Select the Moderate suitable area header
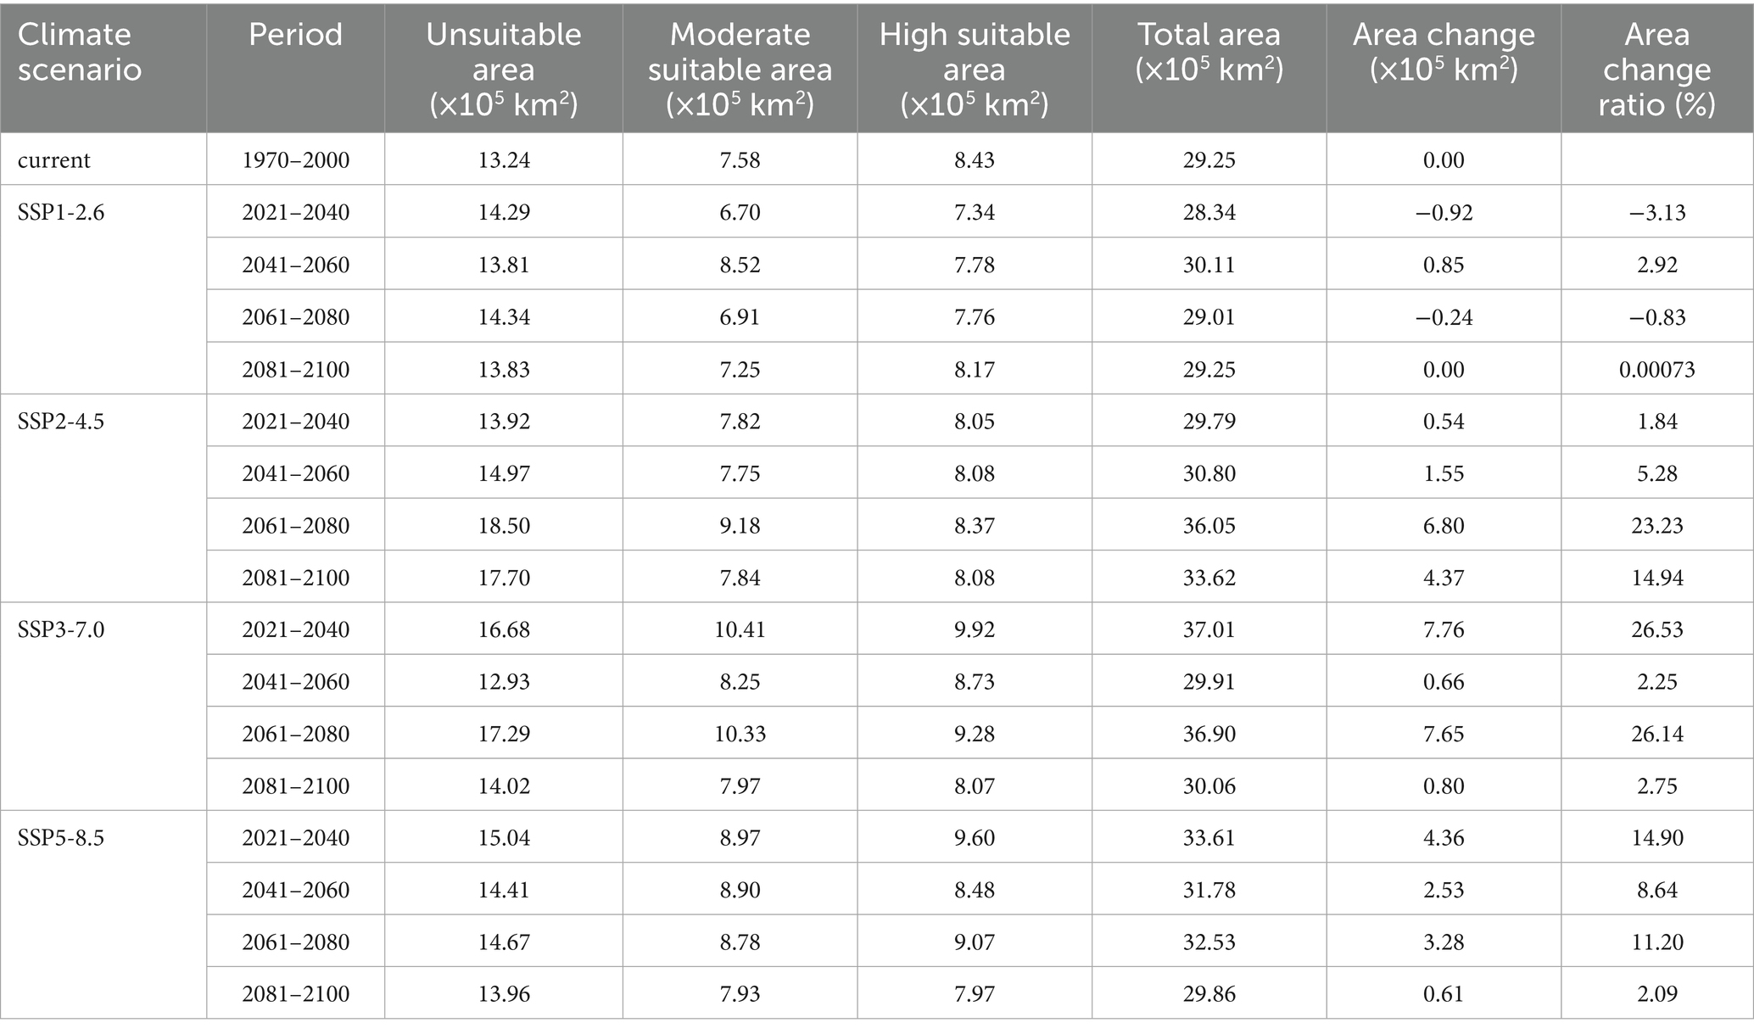Image resolution: width=1754 pixels, height=1034 pixels. click(740, 70)
